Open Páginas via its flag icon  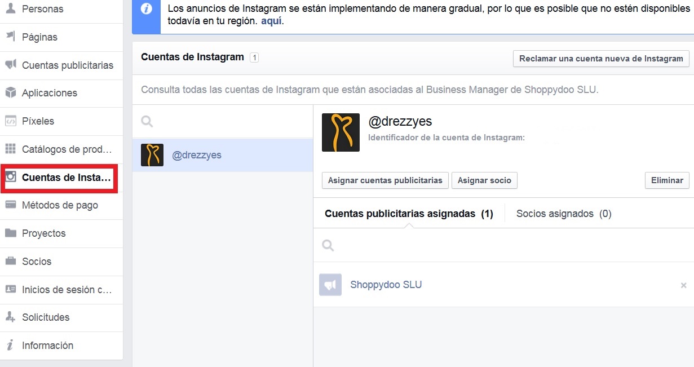10,37
